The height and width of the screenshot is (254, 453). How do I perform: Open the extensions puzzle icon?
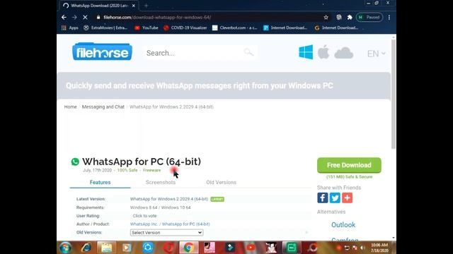[350, 17]
